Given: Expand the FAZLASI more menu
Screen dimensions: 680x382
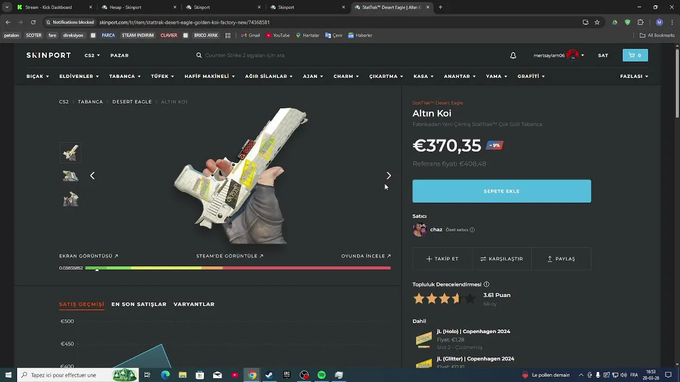Looking at the screenshot, I should tap(634, 76).
